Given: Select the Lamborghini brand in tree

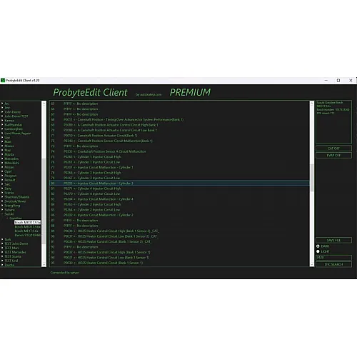Looking at the screenshot, I should [14, 129].
